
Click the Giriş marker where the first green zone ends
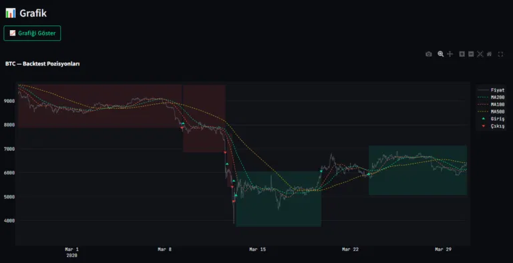coord(321,171)
